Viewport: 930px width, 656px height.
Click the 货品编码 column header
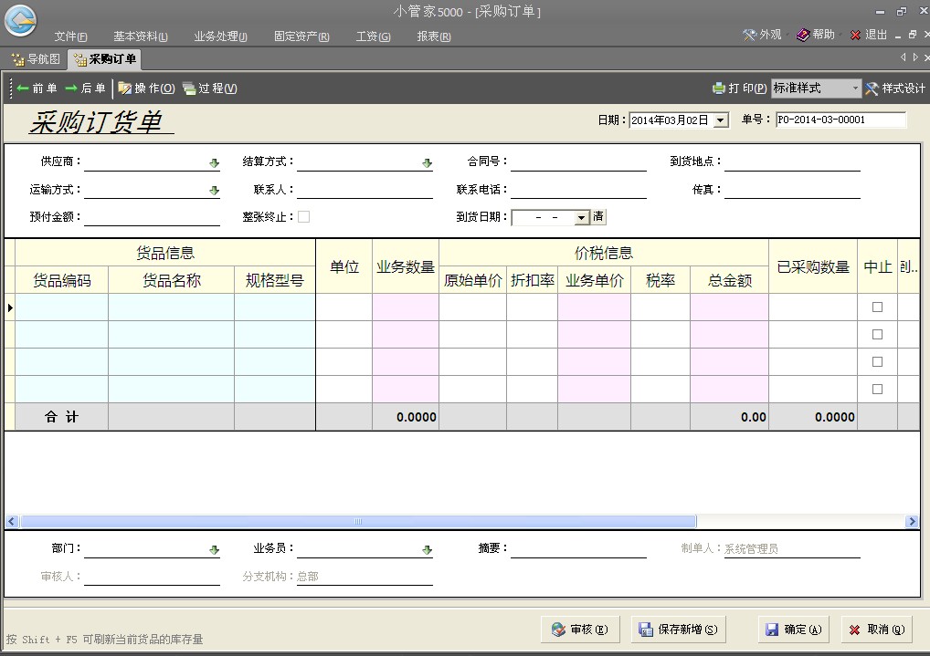(x=62, y=280)
